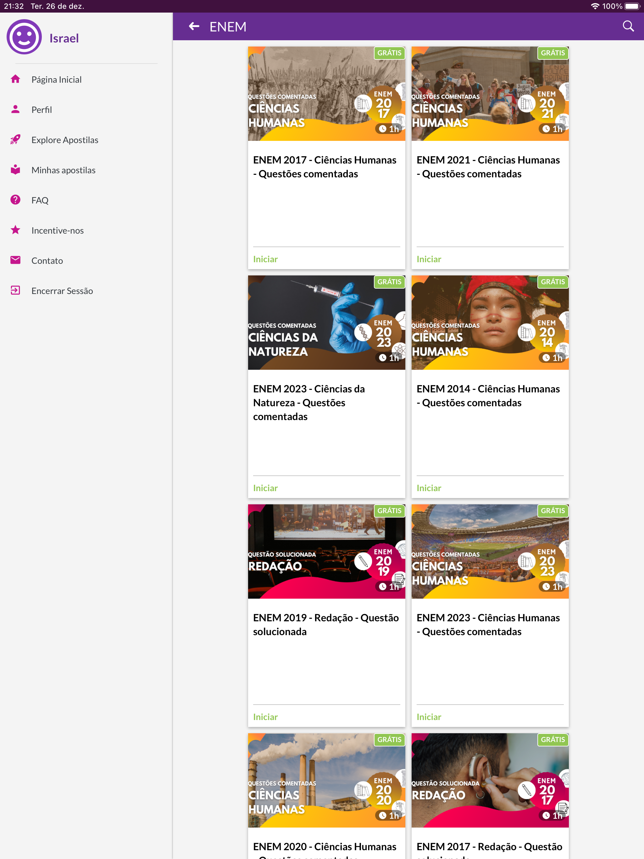This screenshot has height=859, width=644.
Task: Open the ENEM 2017 Redação hearing aid cover
Action: (490, 780)
